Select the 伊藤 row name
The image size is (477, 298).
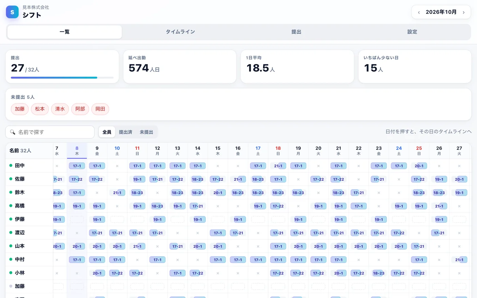(x=20, y=219)
